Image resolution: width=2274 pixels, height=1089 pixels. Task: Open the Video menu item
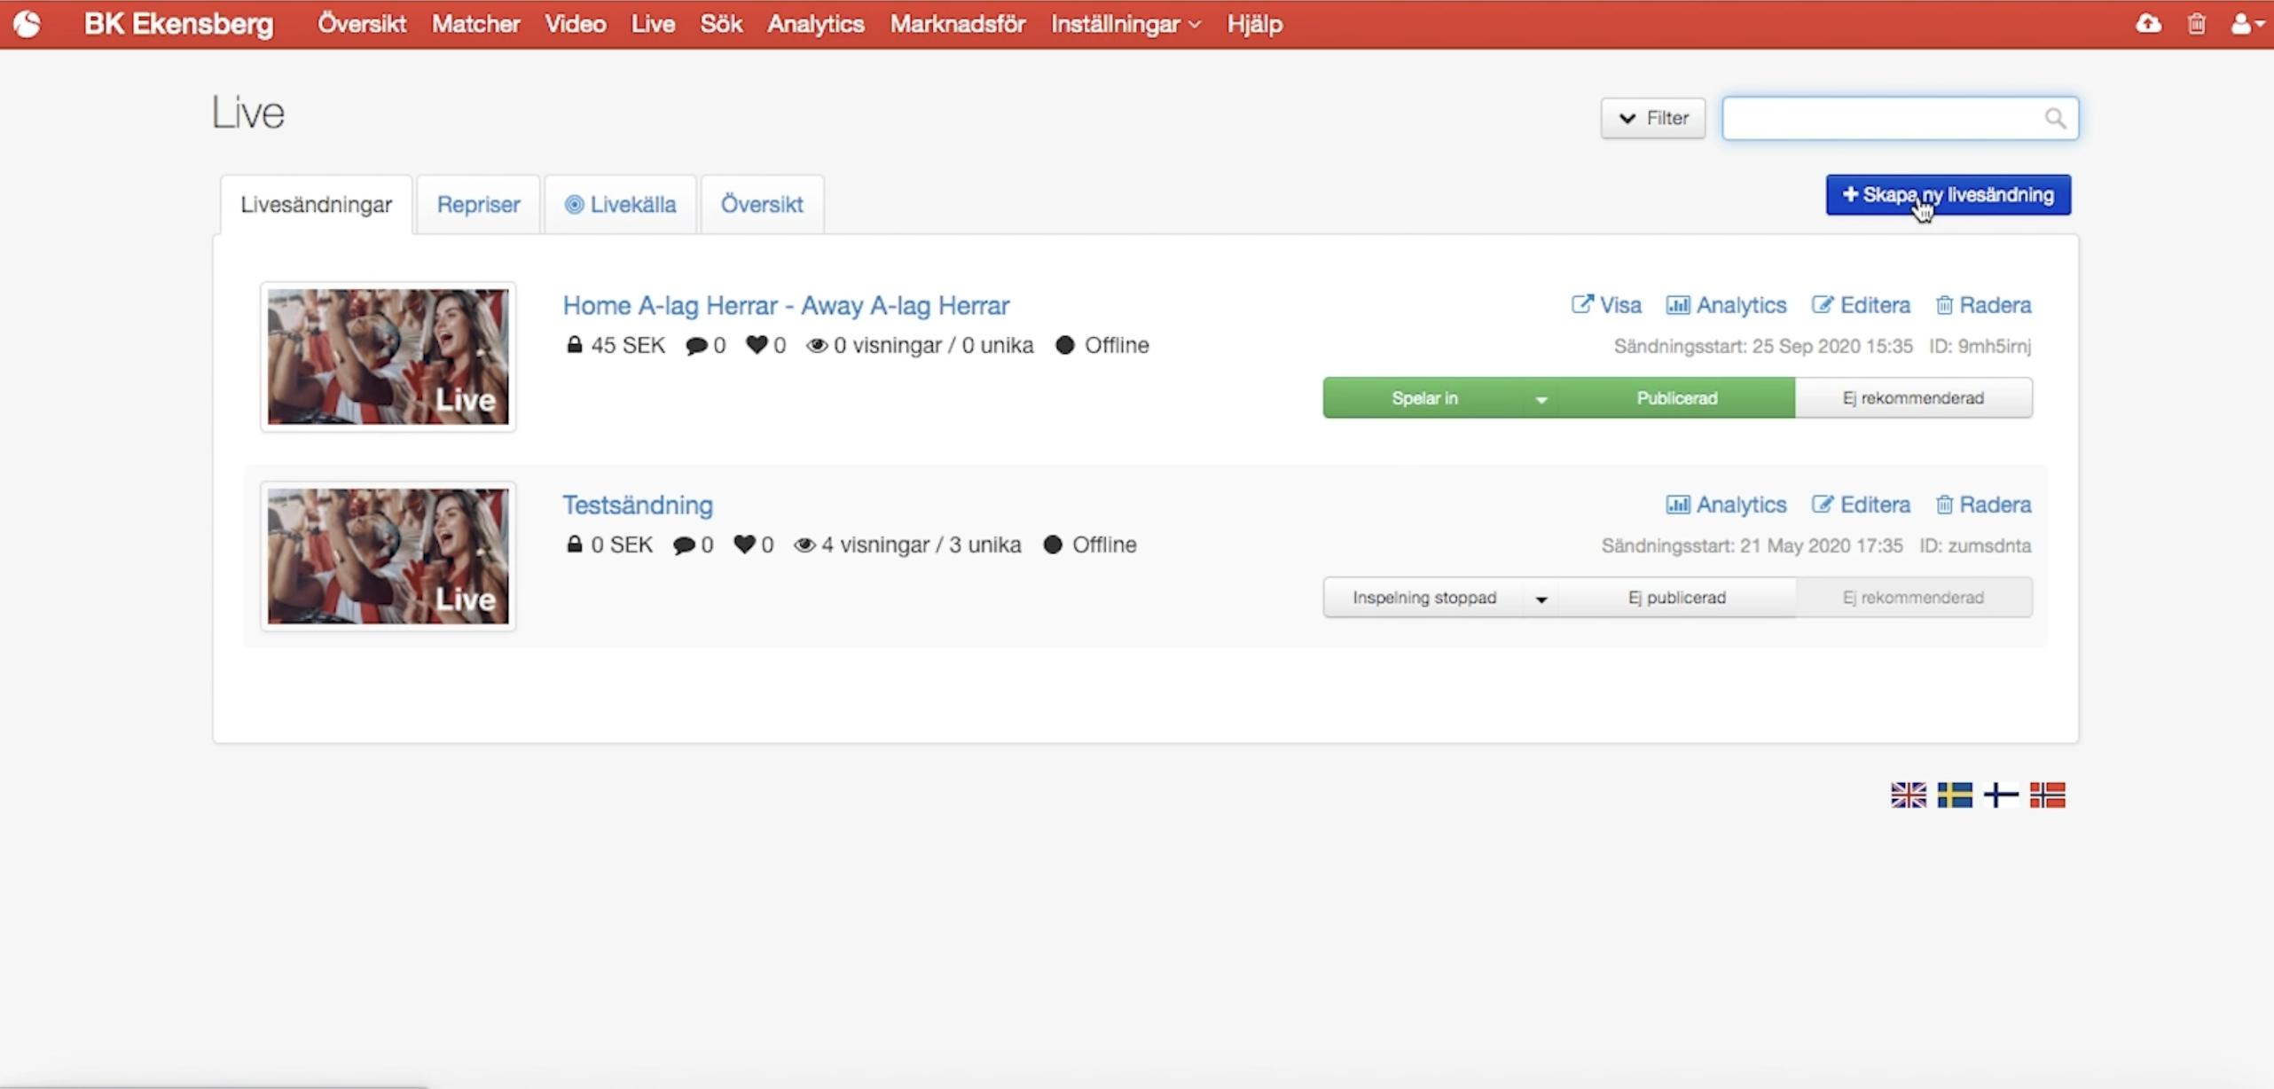click(576, 24)
